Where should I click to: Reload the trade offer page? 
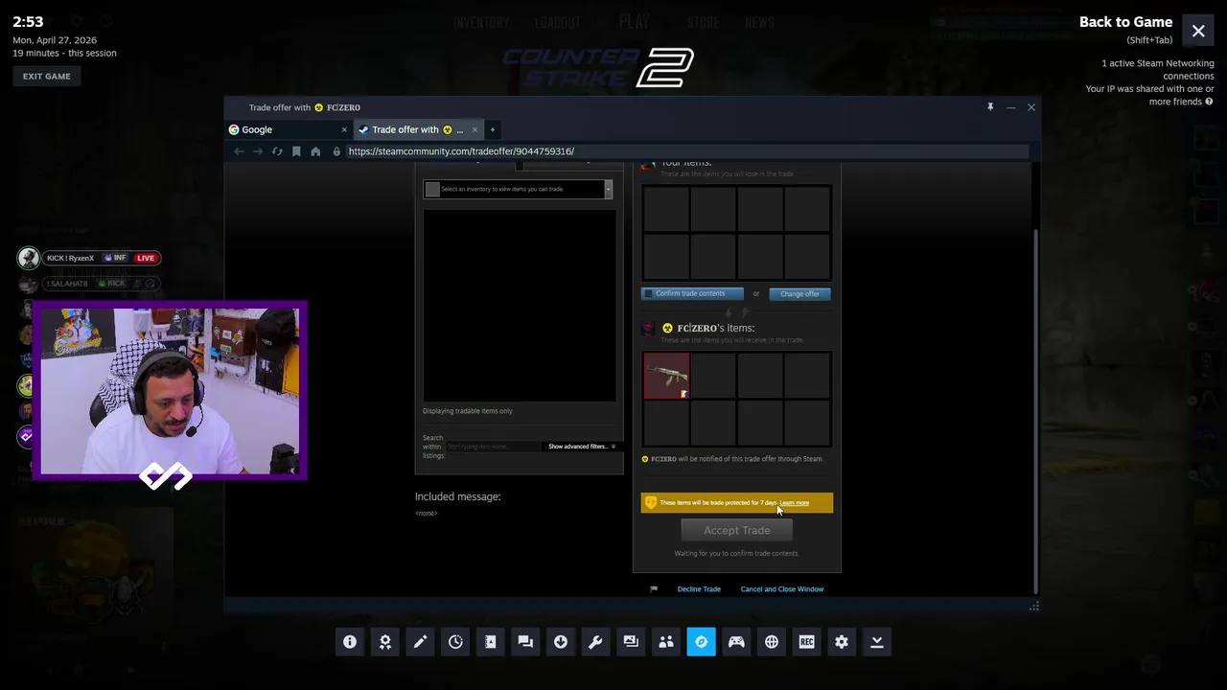[277, 151]
